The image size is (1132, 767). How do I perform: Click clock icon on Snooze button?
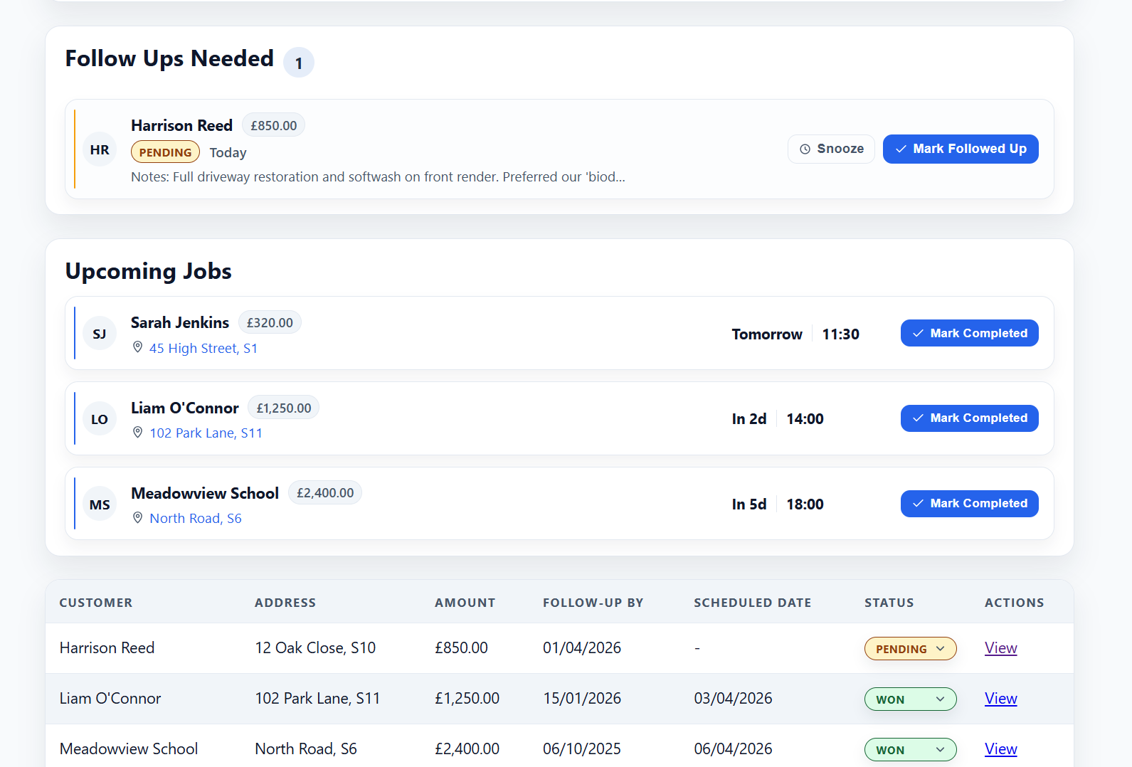tap(805, 149)
